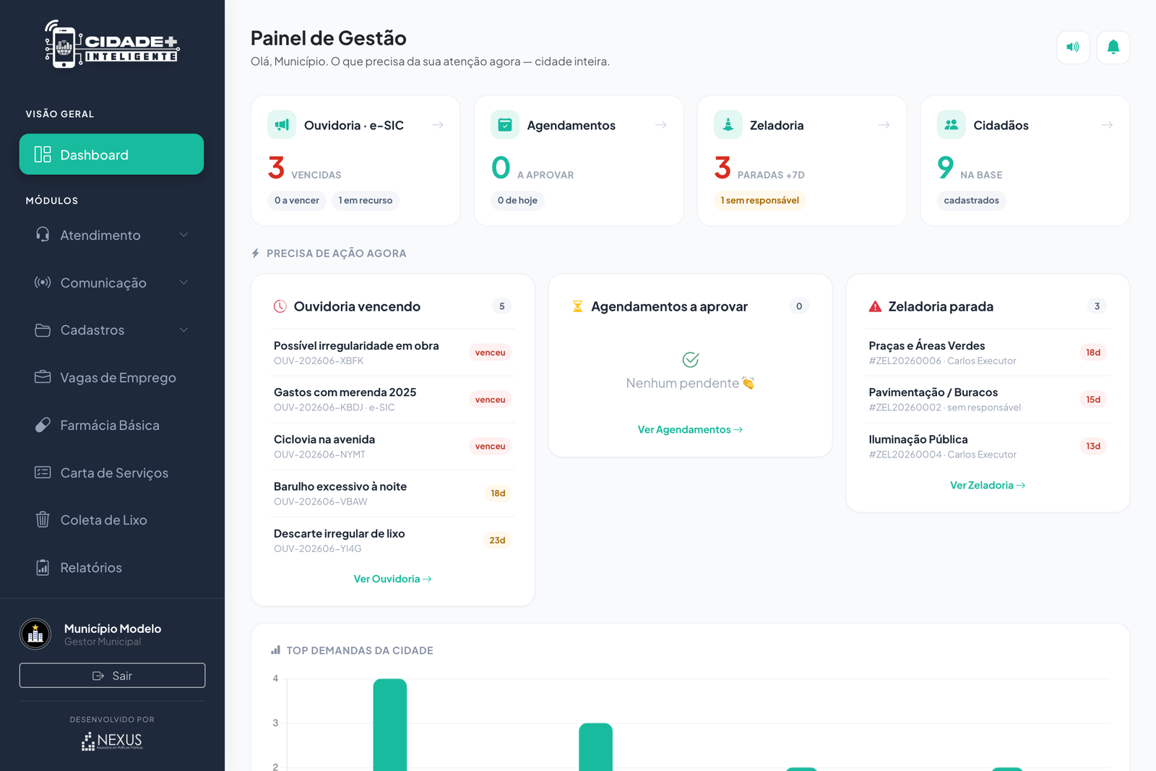Viewport: 1156px width, 771px height.
Task: Click the hourglass icon beside Agendamentos a aprovar
Action: [577, 306]
